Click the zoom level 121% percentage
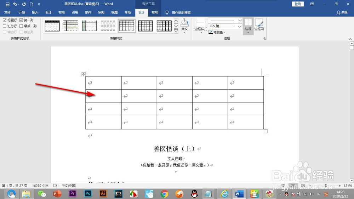Screen dimensions: 354x199 coord(348,186)
